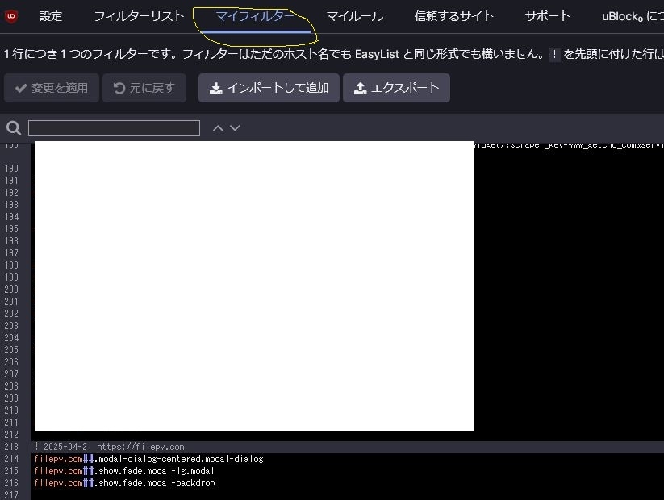664x500 pixels.
Task: Select the マイフィルター tab
Action: point(255,16)
